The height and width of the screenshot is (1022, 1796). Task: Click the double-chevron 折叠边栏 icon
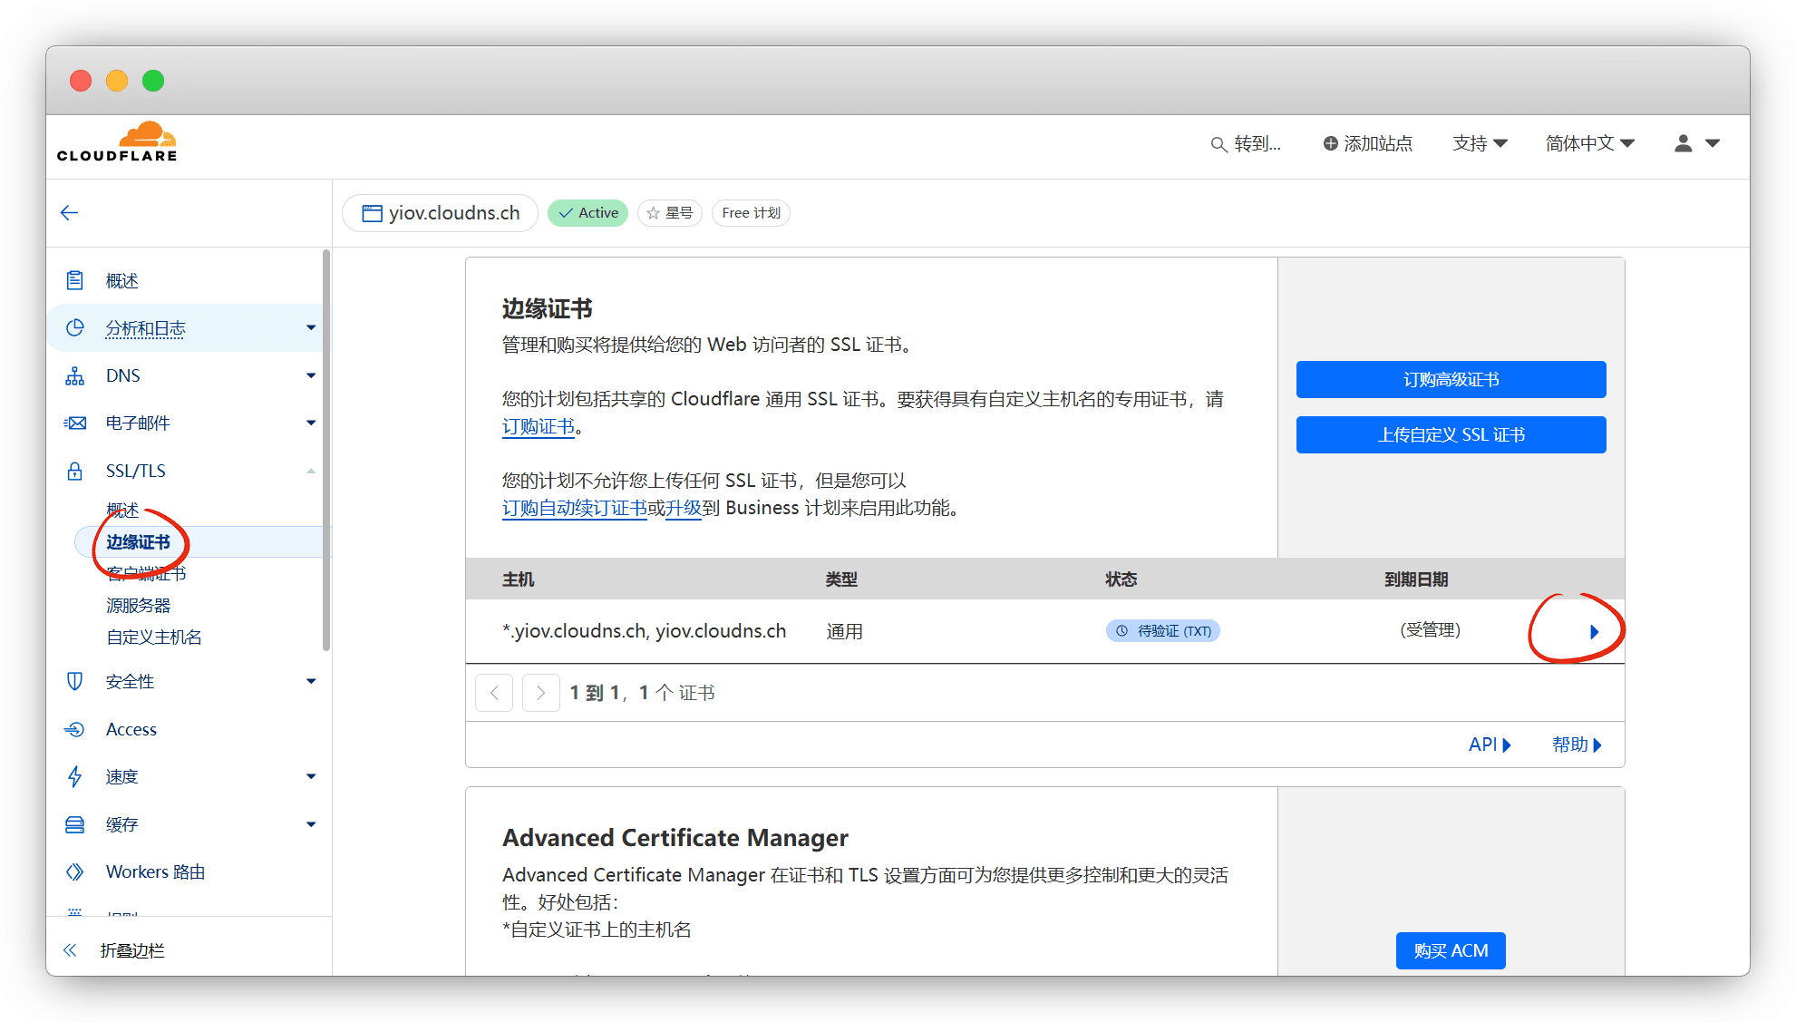pos(70,950)
